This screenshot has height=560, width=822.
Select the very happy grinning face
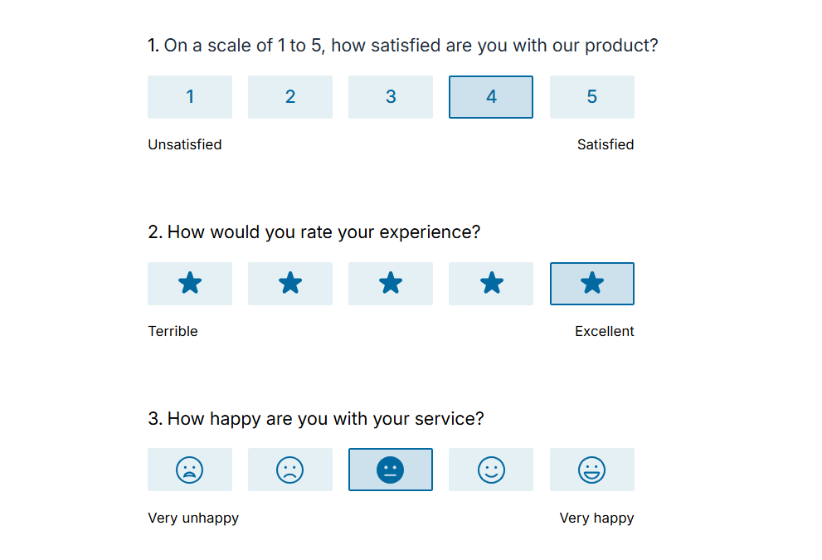[591, 470]
